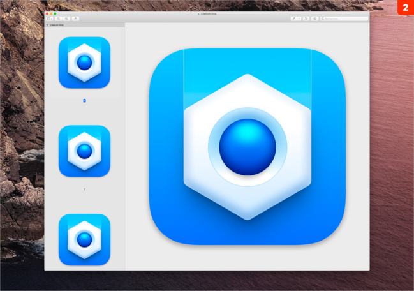The height and width of the screenshot is (291, 414).
Task: Minimize the Preview window
Action: click(51, 14)
